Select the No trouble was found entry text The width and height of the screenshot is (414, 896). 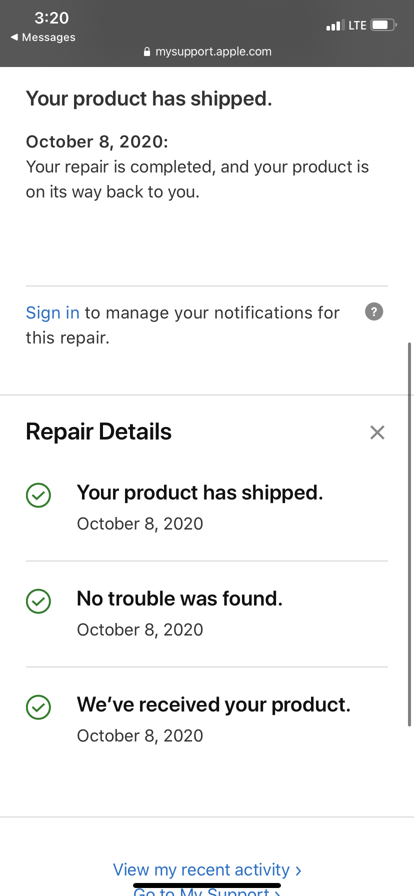(179, 599)
